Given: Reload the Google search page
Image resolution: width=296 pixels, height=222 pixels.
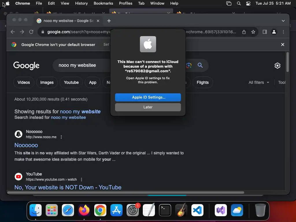Looking at the screenshot, I should coord(31,32).
